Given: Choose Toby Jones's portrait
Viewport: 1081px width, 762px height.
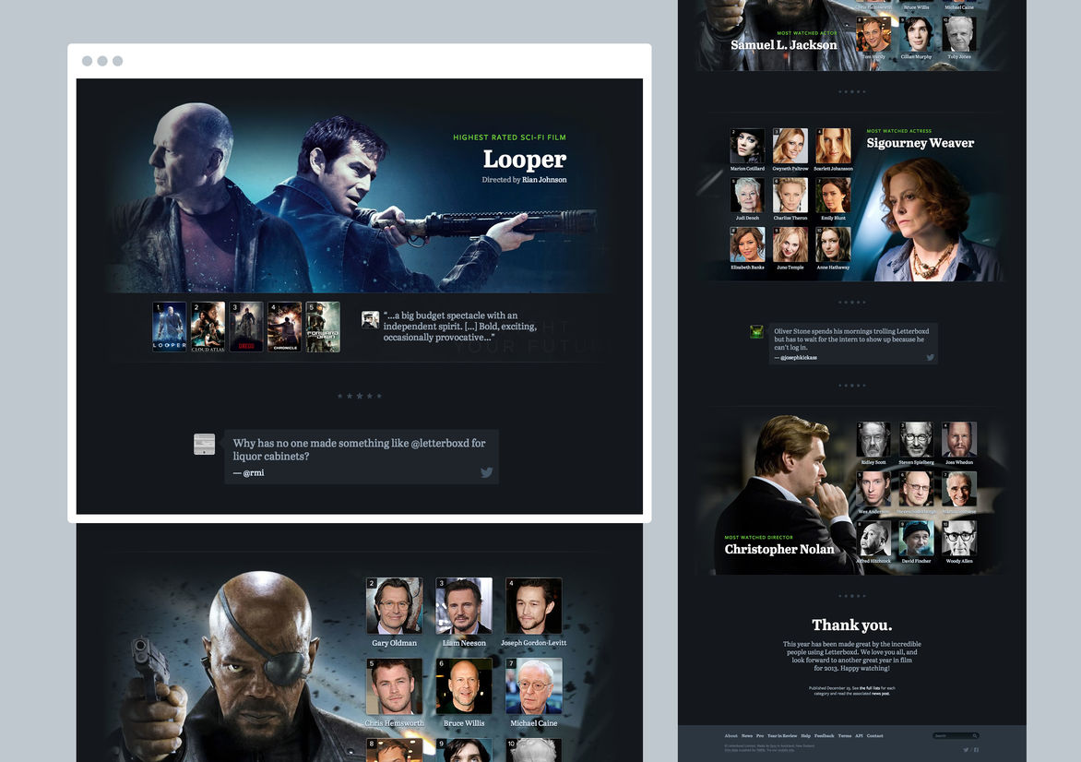Looking at the screenshot, I should (x=959, y=34).
